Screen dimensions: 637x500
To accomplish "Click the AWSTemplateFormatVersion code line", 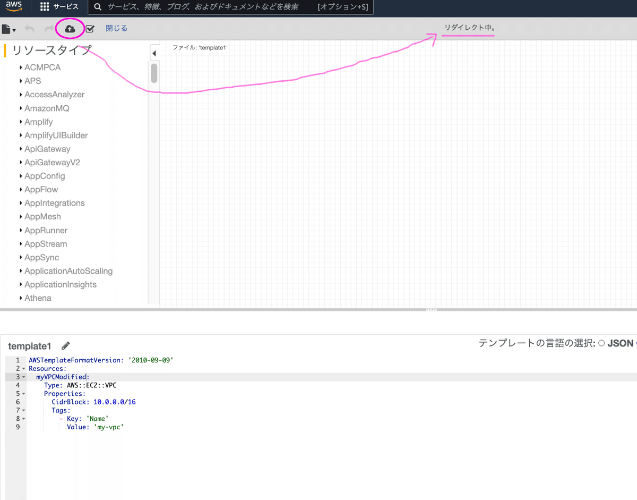I will [101, 360].
